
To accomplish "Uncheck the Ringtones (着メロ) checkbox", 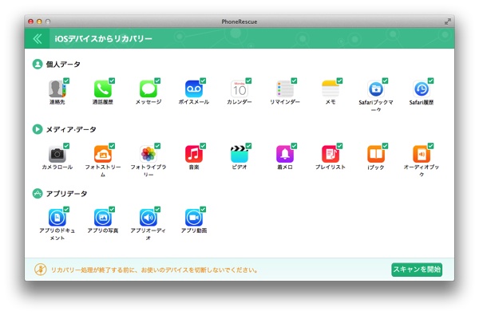I will pos(294,146).
